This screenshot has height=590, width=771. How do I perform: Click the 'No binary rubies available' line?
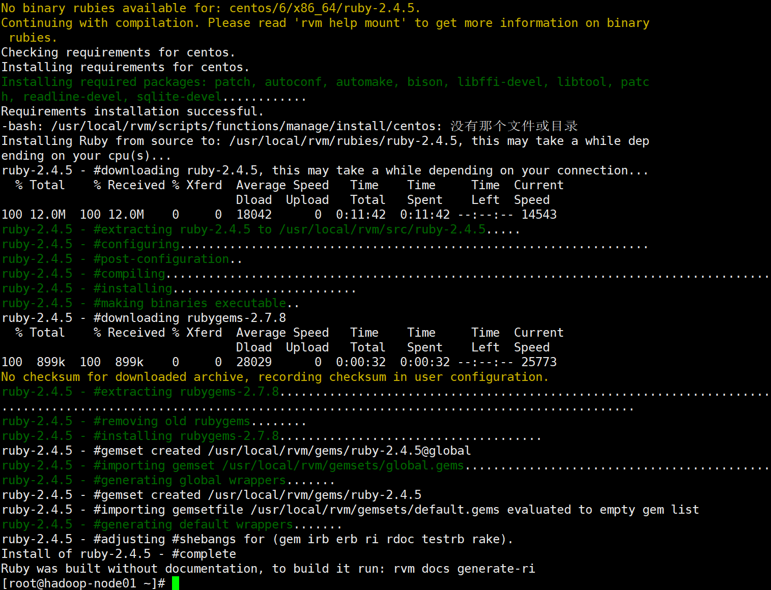(x=211, y=8)
